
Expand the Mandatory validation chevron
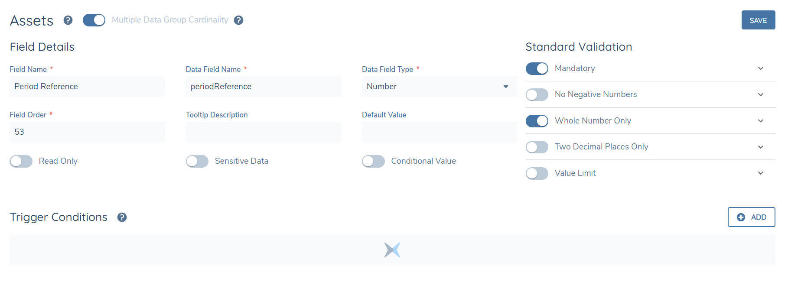pyautogui.click(x=761, y=68)
